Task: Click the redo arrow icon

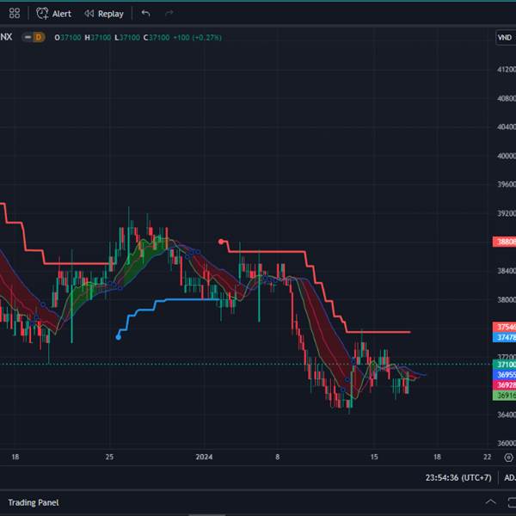Action: tap(169, 13)
